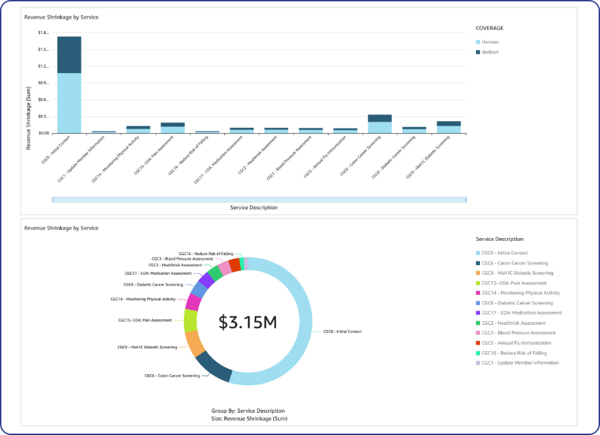The width and height of the screenshot is (600, 435).
Task: Click legend swatch for CGC8 - Diabetic Cancer Screening
Action: pos(478,303)
